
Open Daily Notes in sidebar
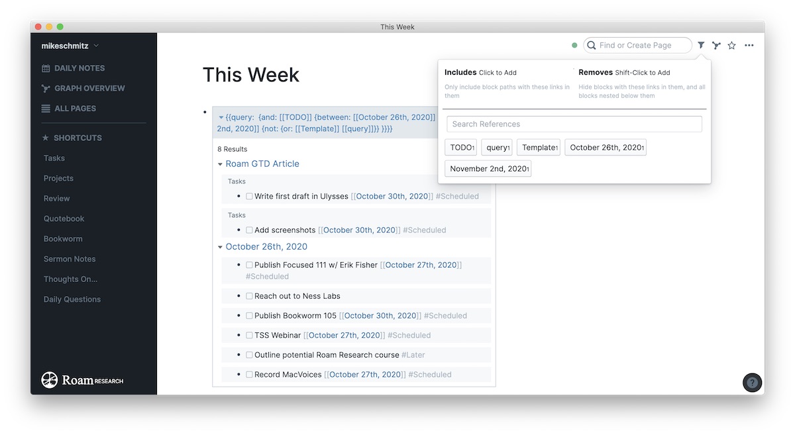[79, 68]
